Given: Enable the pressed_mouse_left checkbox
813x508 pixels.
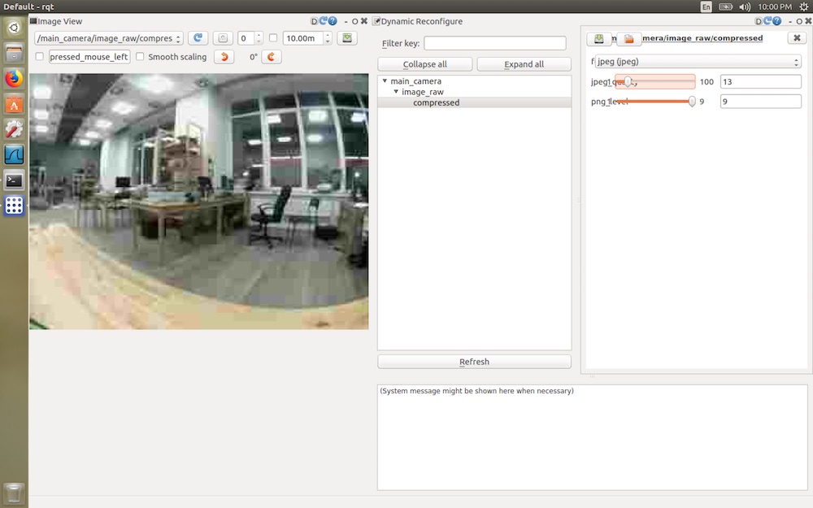Looking at the screenshot, I should click(x=39, y=57).
